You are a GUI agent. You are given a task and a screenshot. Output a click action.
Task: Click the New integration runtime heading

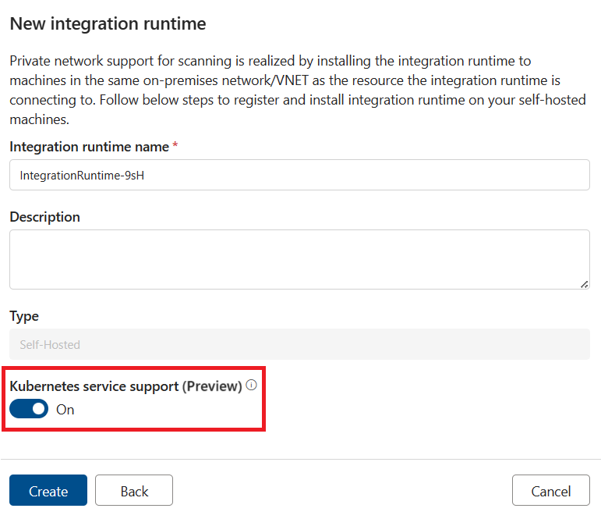(x=108, y=24)
